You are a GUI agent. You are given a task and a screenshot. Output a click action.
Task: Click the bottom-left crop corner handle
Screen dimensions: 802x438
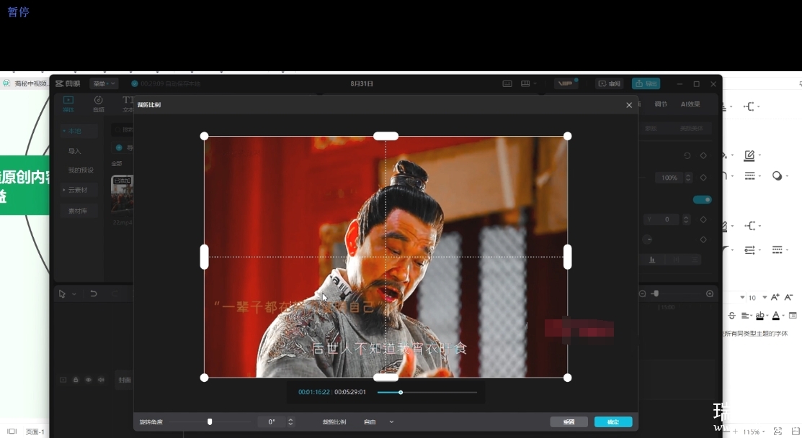tap(204, 378)
